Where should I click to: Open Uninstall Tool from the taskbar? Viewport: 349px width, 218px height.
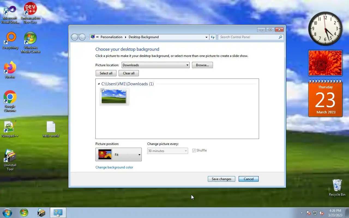[41, 213]
